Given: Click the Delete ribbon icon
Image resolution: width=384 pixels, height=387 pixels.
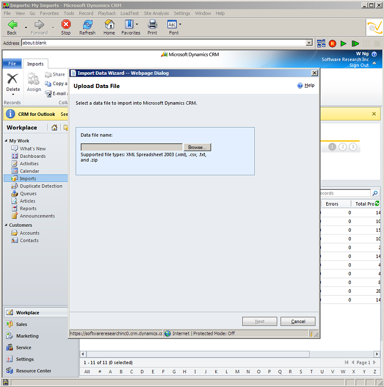Looking at the screenshot, I should [12, 79].
